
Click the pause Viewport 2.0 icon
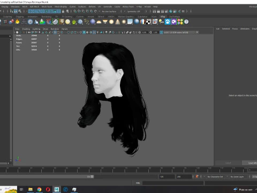point(183,11)
